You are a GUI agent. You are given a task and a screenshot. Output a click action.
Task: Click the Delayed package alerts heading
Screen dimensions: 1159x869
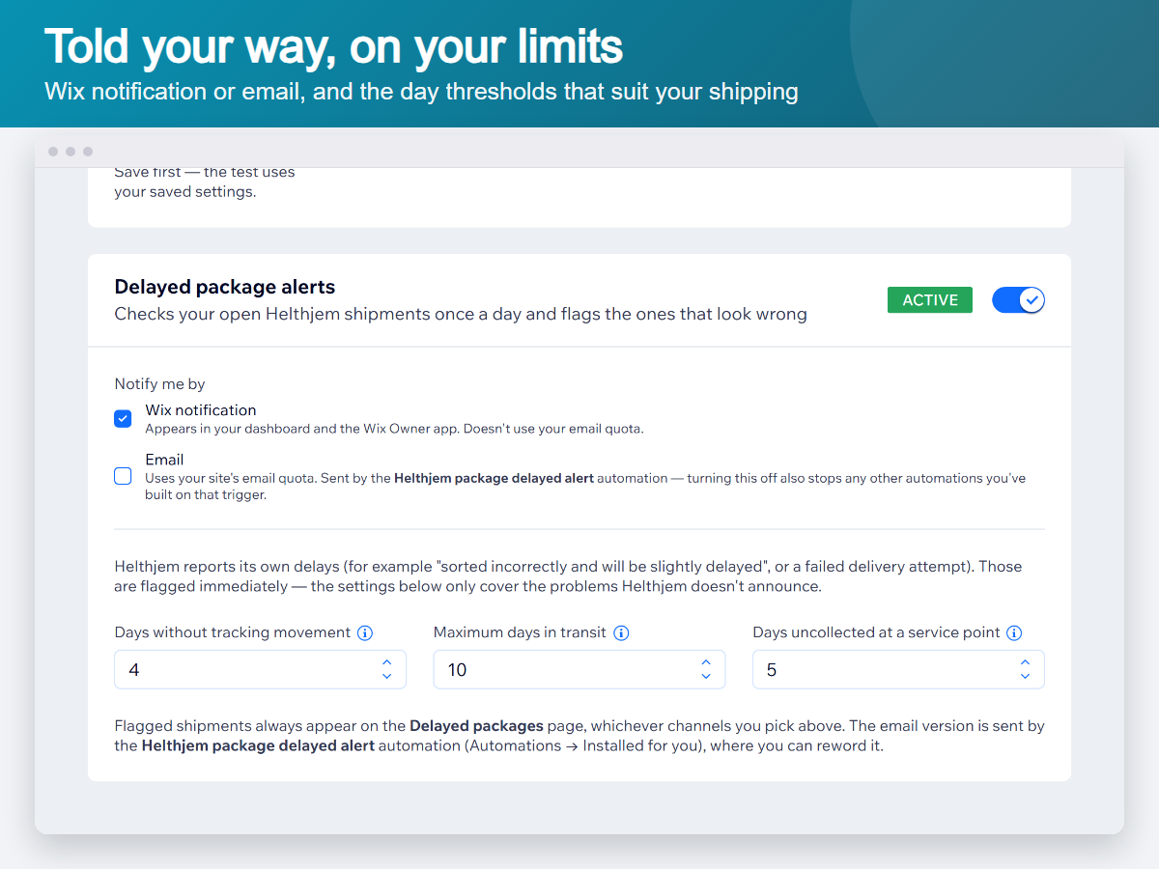pyautogui.click(x=225, y=287)
